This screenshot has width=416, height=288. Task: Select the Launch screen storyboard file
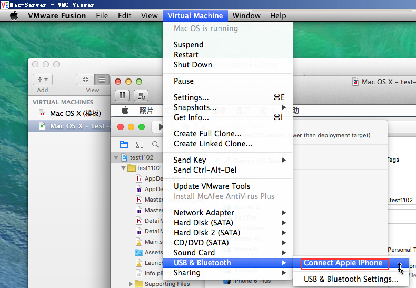[x=149, y=263]
